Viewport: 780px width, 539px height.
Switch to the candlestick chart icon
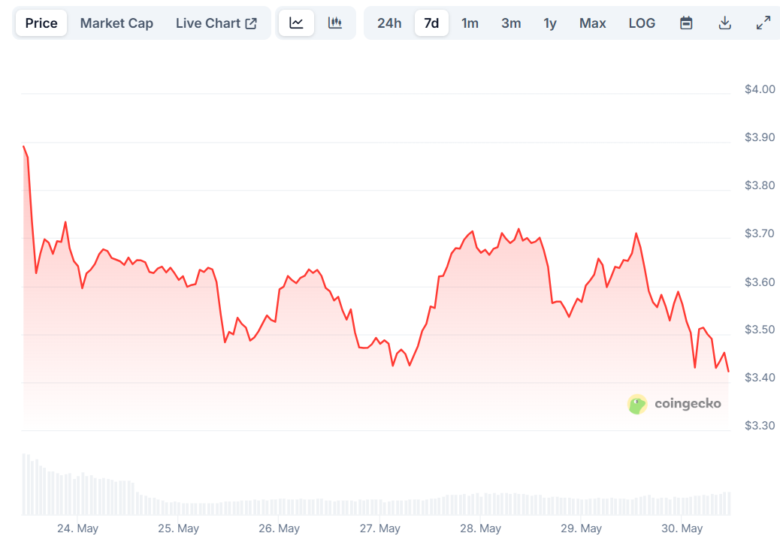[x=335, y=23]
